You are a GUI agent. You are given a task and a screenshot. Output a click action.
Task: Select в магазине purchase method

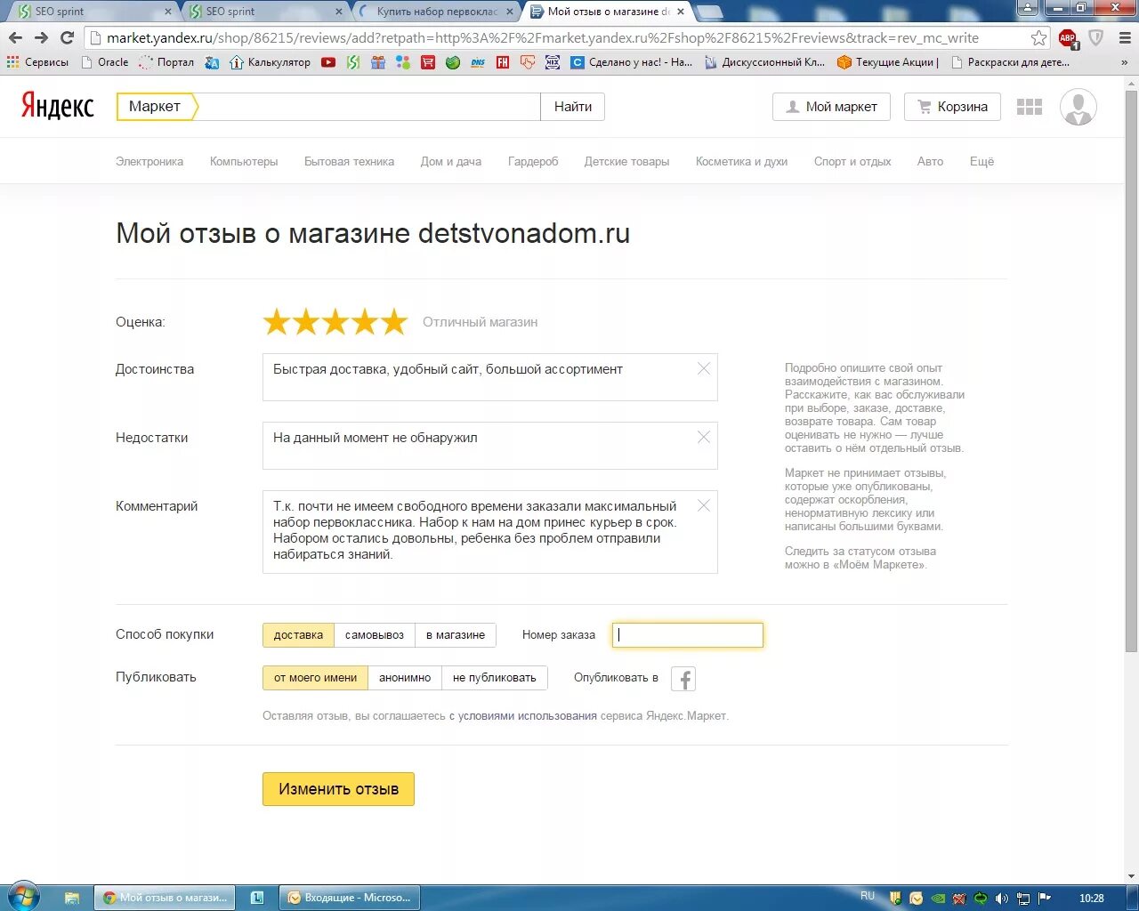[456, 634]
